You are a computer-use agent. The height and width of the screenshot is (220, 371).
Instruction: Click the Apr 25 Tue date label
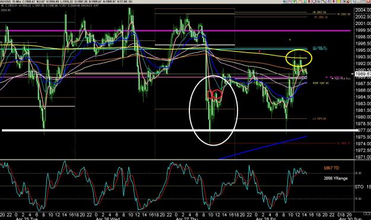27,219
